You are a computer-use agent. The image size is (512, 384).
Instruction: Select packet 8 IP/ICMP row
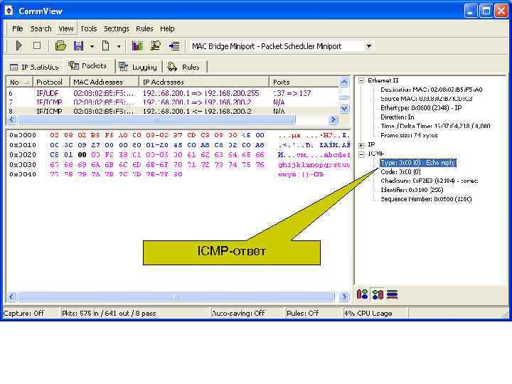172,111
